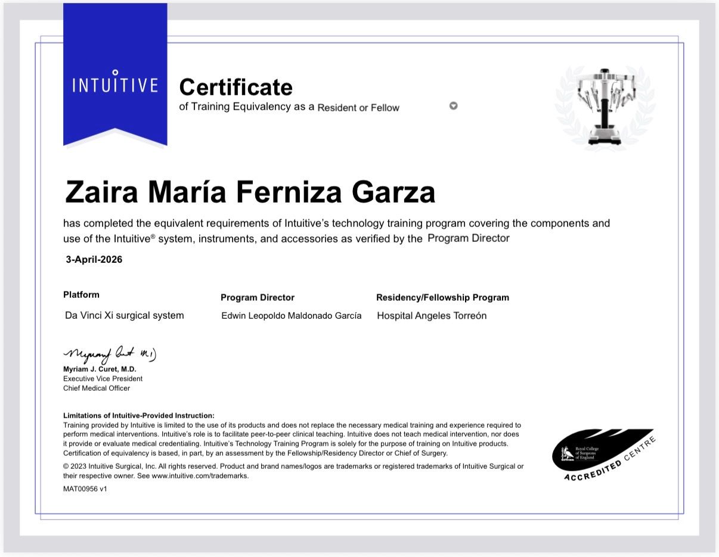Click the da Vinci robot laurel emblem

click(x=605, y=107)
